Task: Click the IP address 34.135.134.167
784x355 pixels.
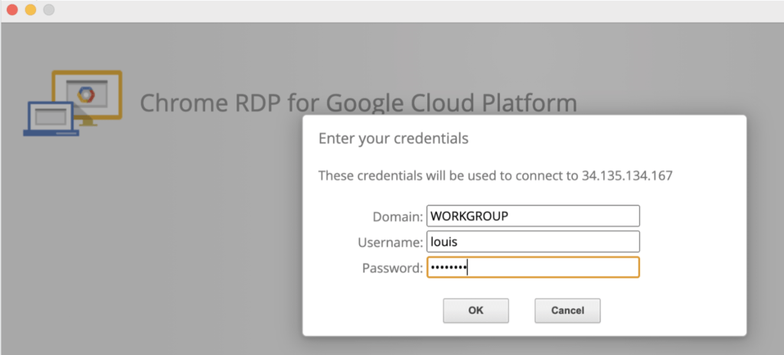Action: [x=626, y=176]
